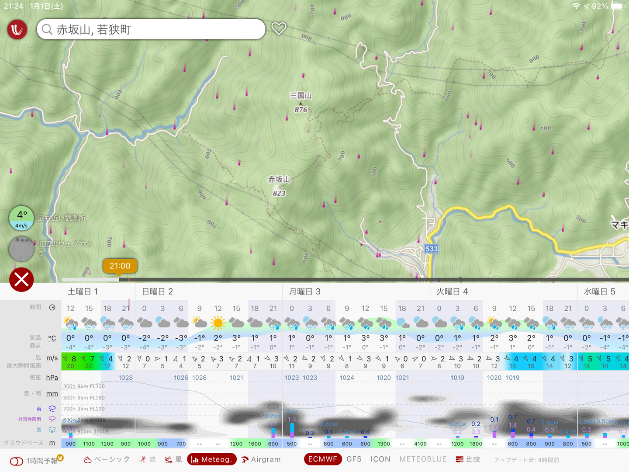This screenshot has width=629, height=472.
Task: Change the hPa pressure unit
Action: [x=52, y=378]
